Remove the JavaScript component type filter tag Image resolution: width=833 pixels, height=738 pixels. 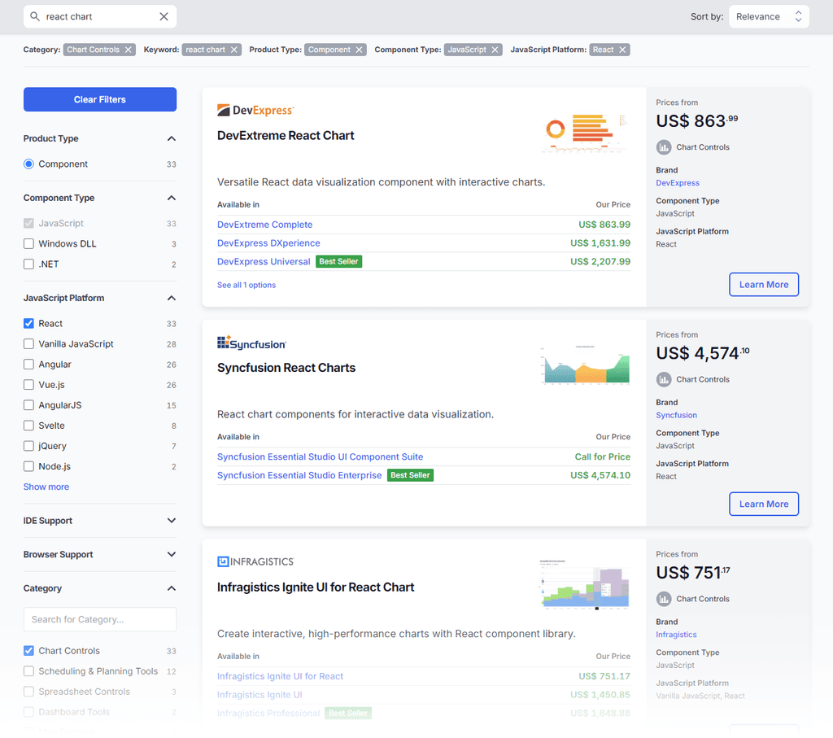click(495, 50)
